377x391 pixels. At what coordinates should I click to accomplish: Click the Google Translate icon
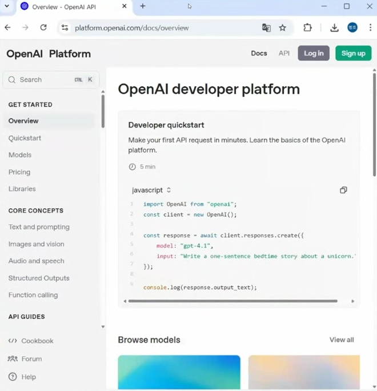pyautogui.click(x=266, y=27)
